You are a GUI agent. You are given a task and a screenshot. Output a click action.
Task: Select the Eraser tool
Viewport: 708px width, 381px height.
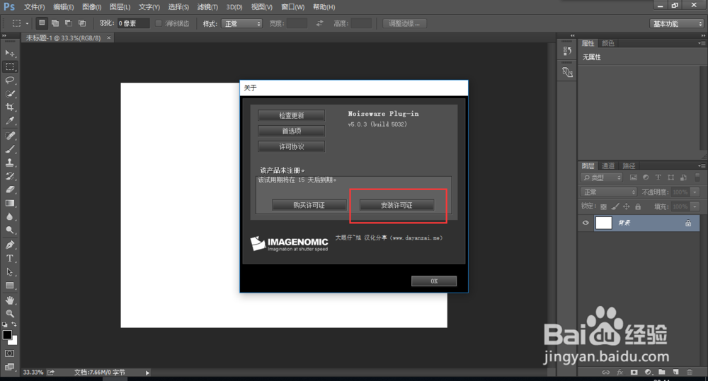9,190
